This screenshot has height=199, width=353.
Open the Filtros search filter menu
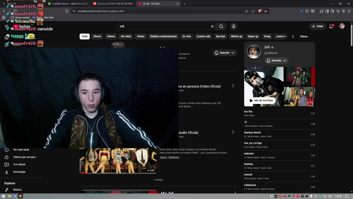pos(304,36)
